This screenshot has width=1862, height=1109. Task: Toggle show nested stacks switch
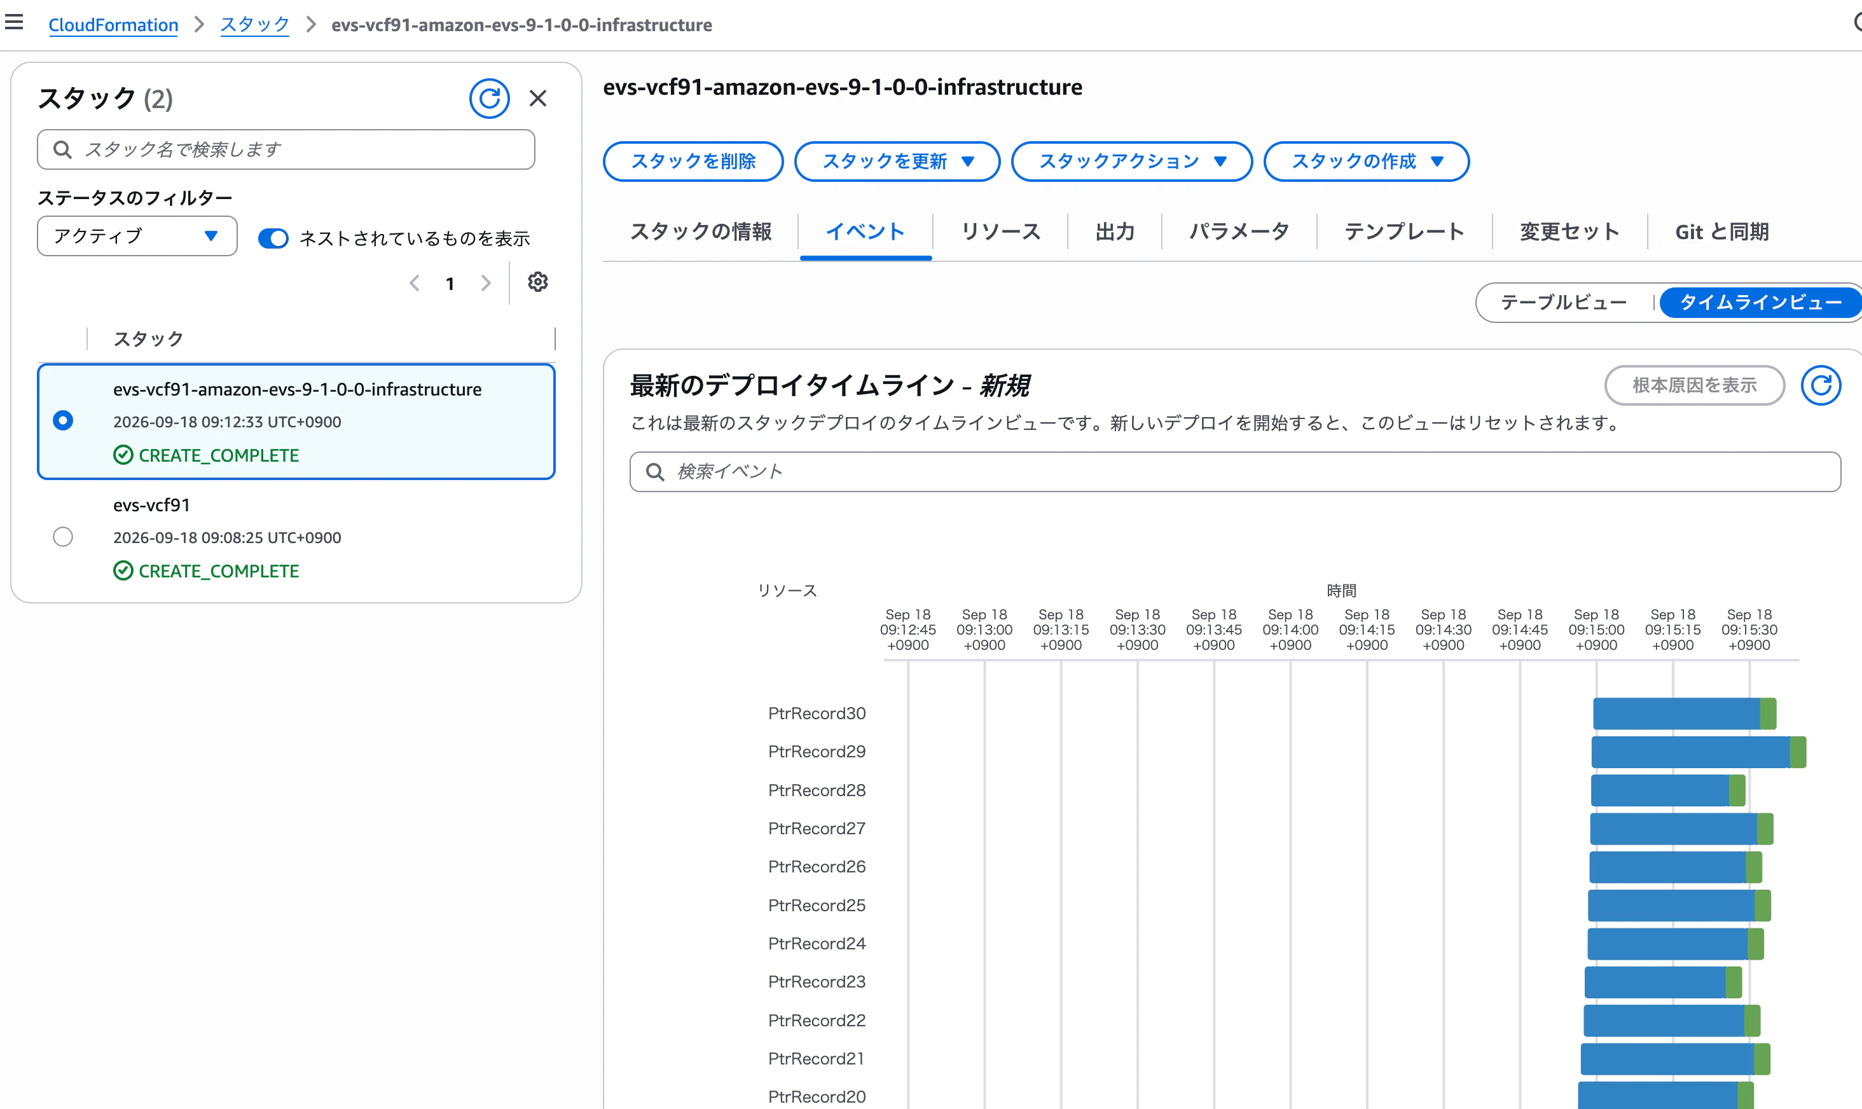[x=273, y=238]
